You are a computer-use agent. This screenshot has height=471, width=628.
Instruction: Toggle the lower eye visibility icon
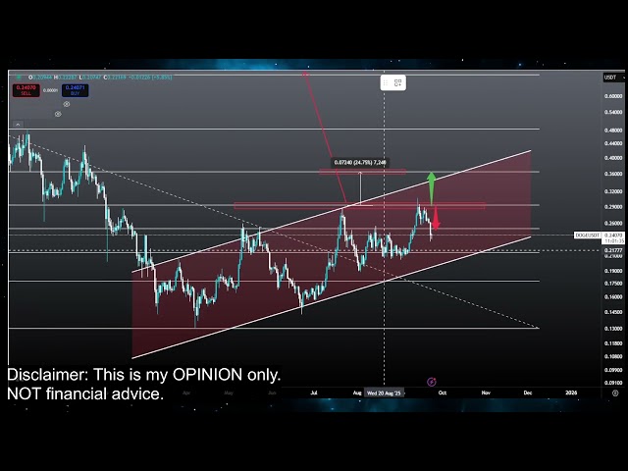click(x=58, y=114)
